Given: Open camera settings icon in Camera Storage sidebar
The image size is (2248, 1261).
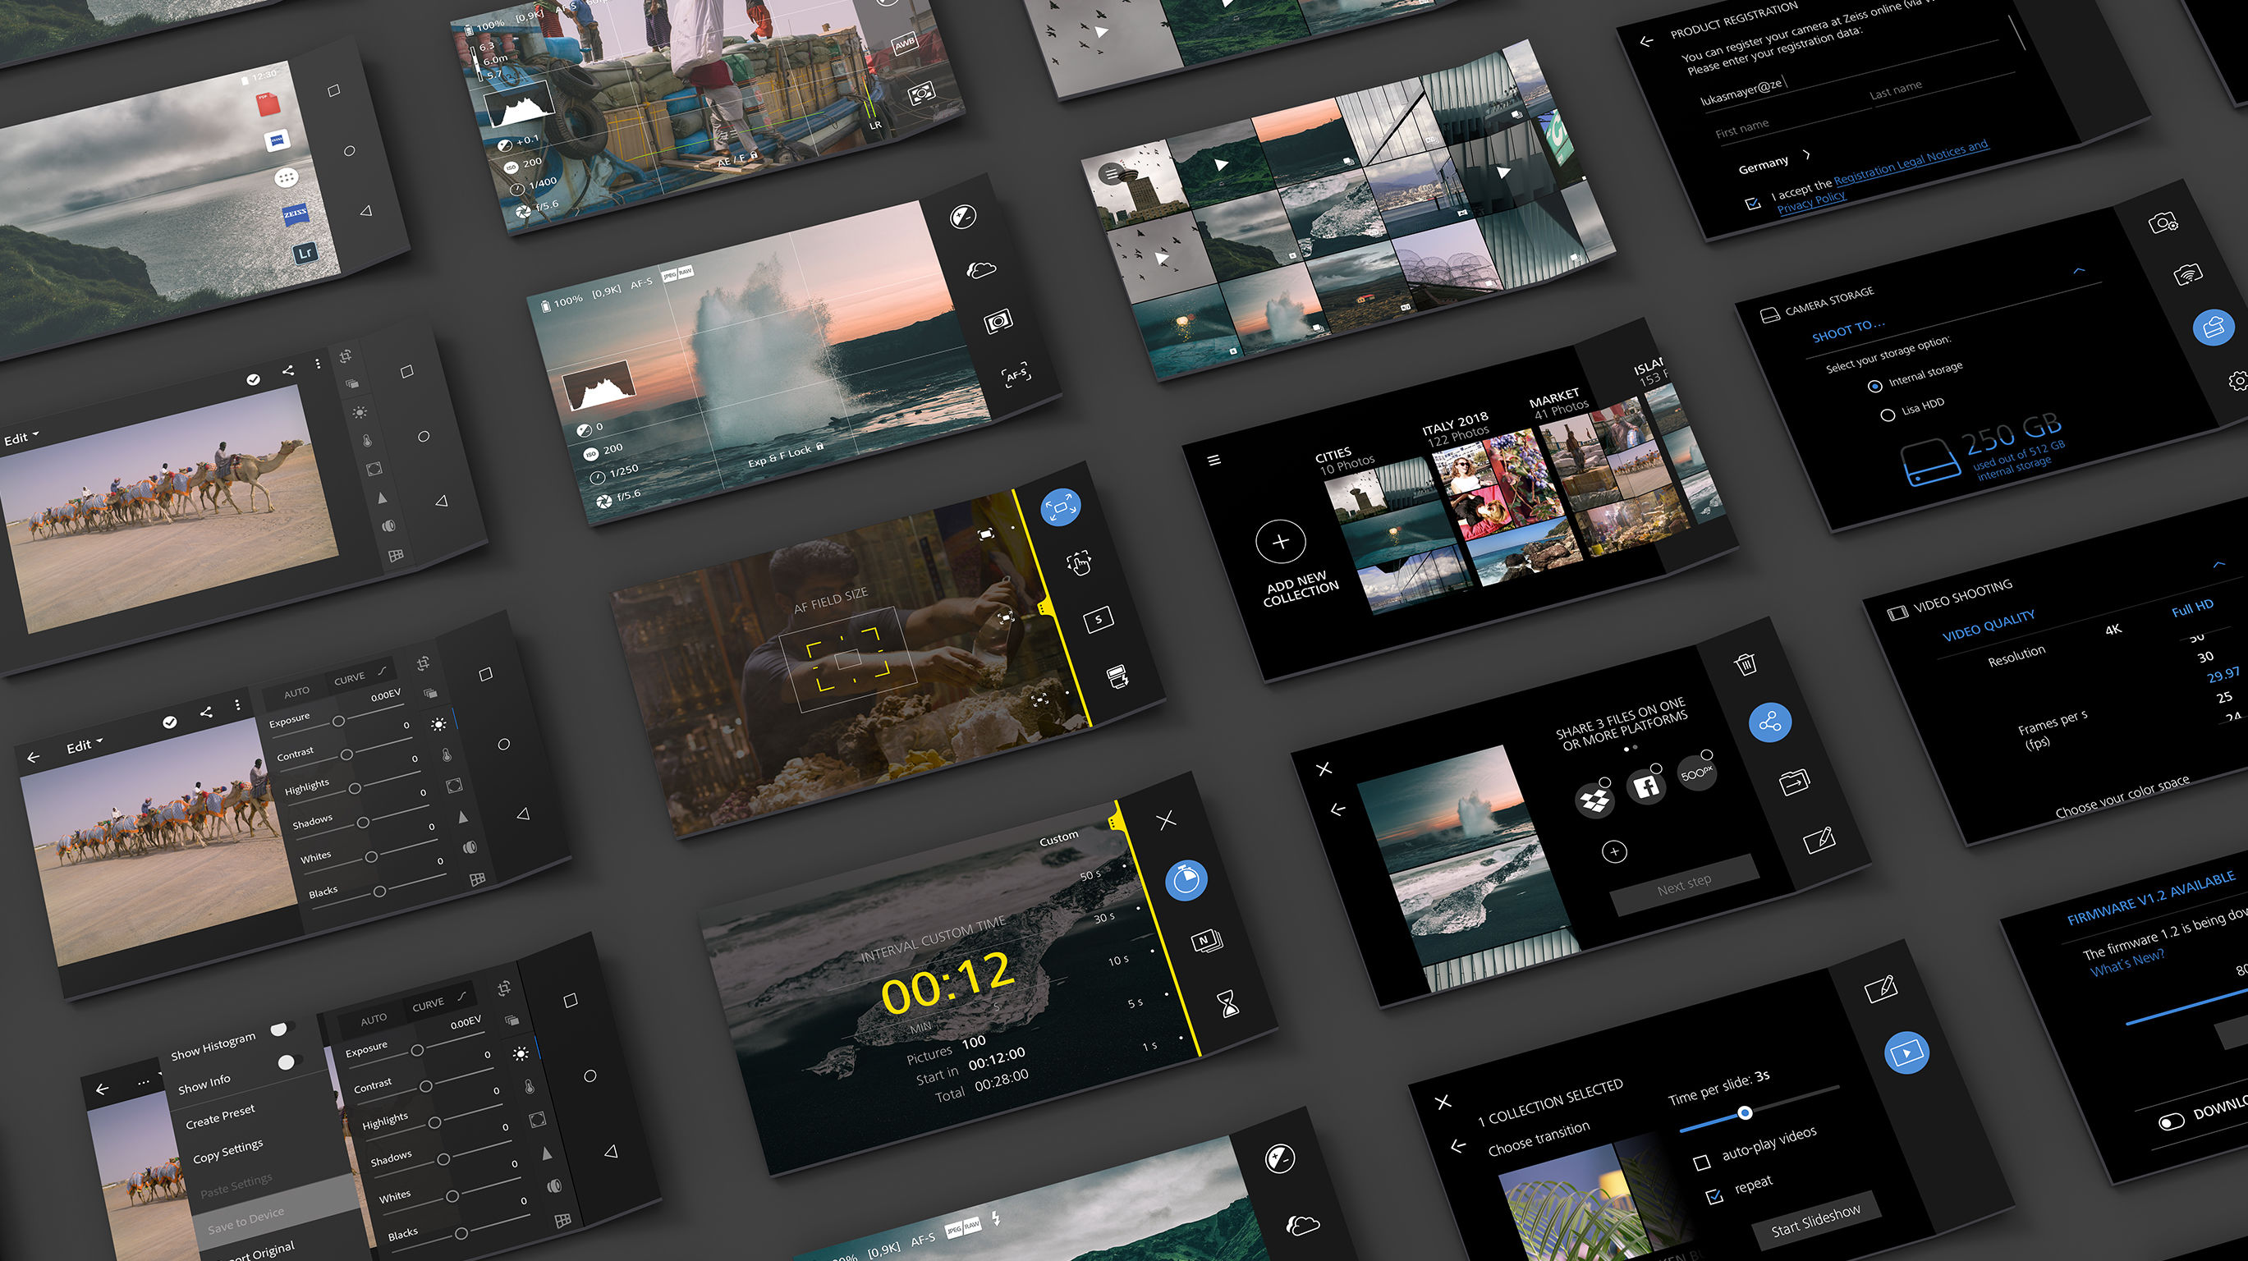Looking at the screenshot, I should [2163, 222].
